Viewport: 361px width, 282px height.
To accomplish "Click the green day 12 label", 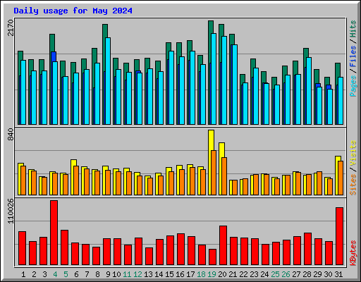I will coord(137,274).
